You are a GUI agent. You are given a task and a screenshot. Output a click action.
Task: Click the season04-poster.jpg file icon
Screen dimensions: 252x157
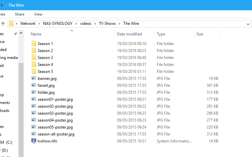(34, 120)
